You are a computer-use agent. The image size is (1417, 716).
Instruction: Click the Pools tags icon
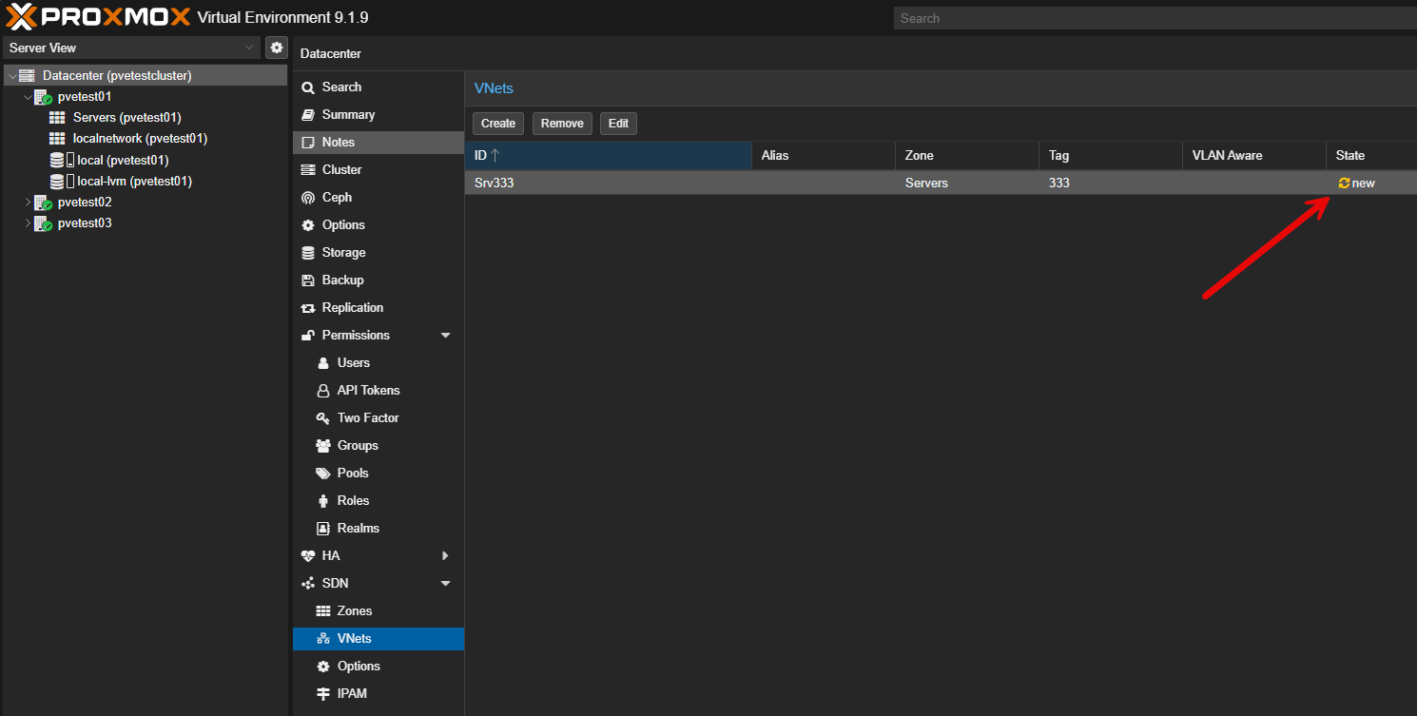pos(322,474)
